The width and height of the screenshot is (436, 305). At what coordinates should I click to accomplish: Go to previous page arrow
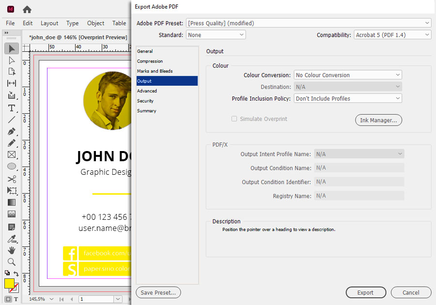pos(72,299)
